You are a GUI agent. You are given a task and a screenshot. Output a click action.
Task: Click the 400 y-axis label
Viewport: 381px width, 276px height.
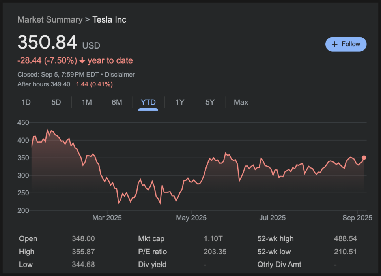23,140
